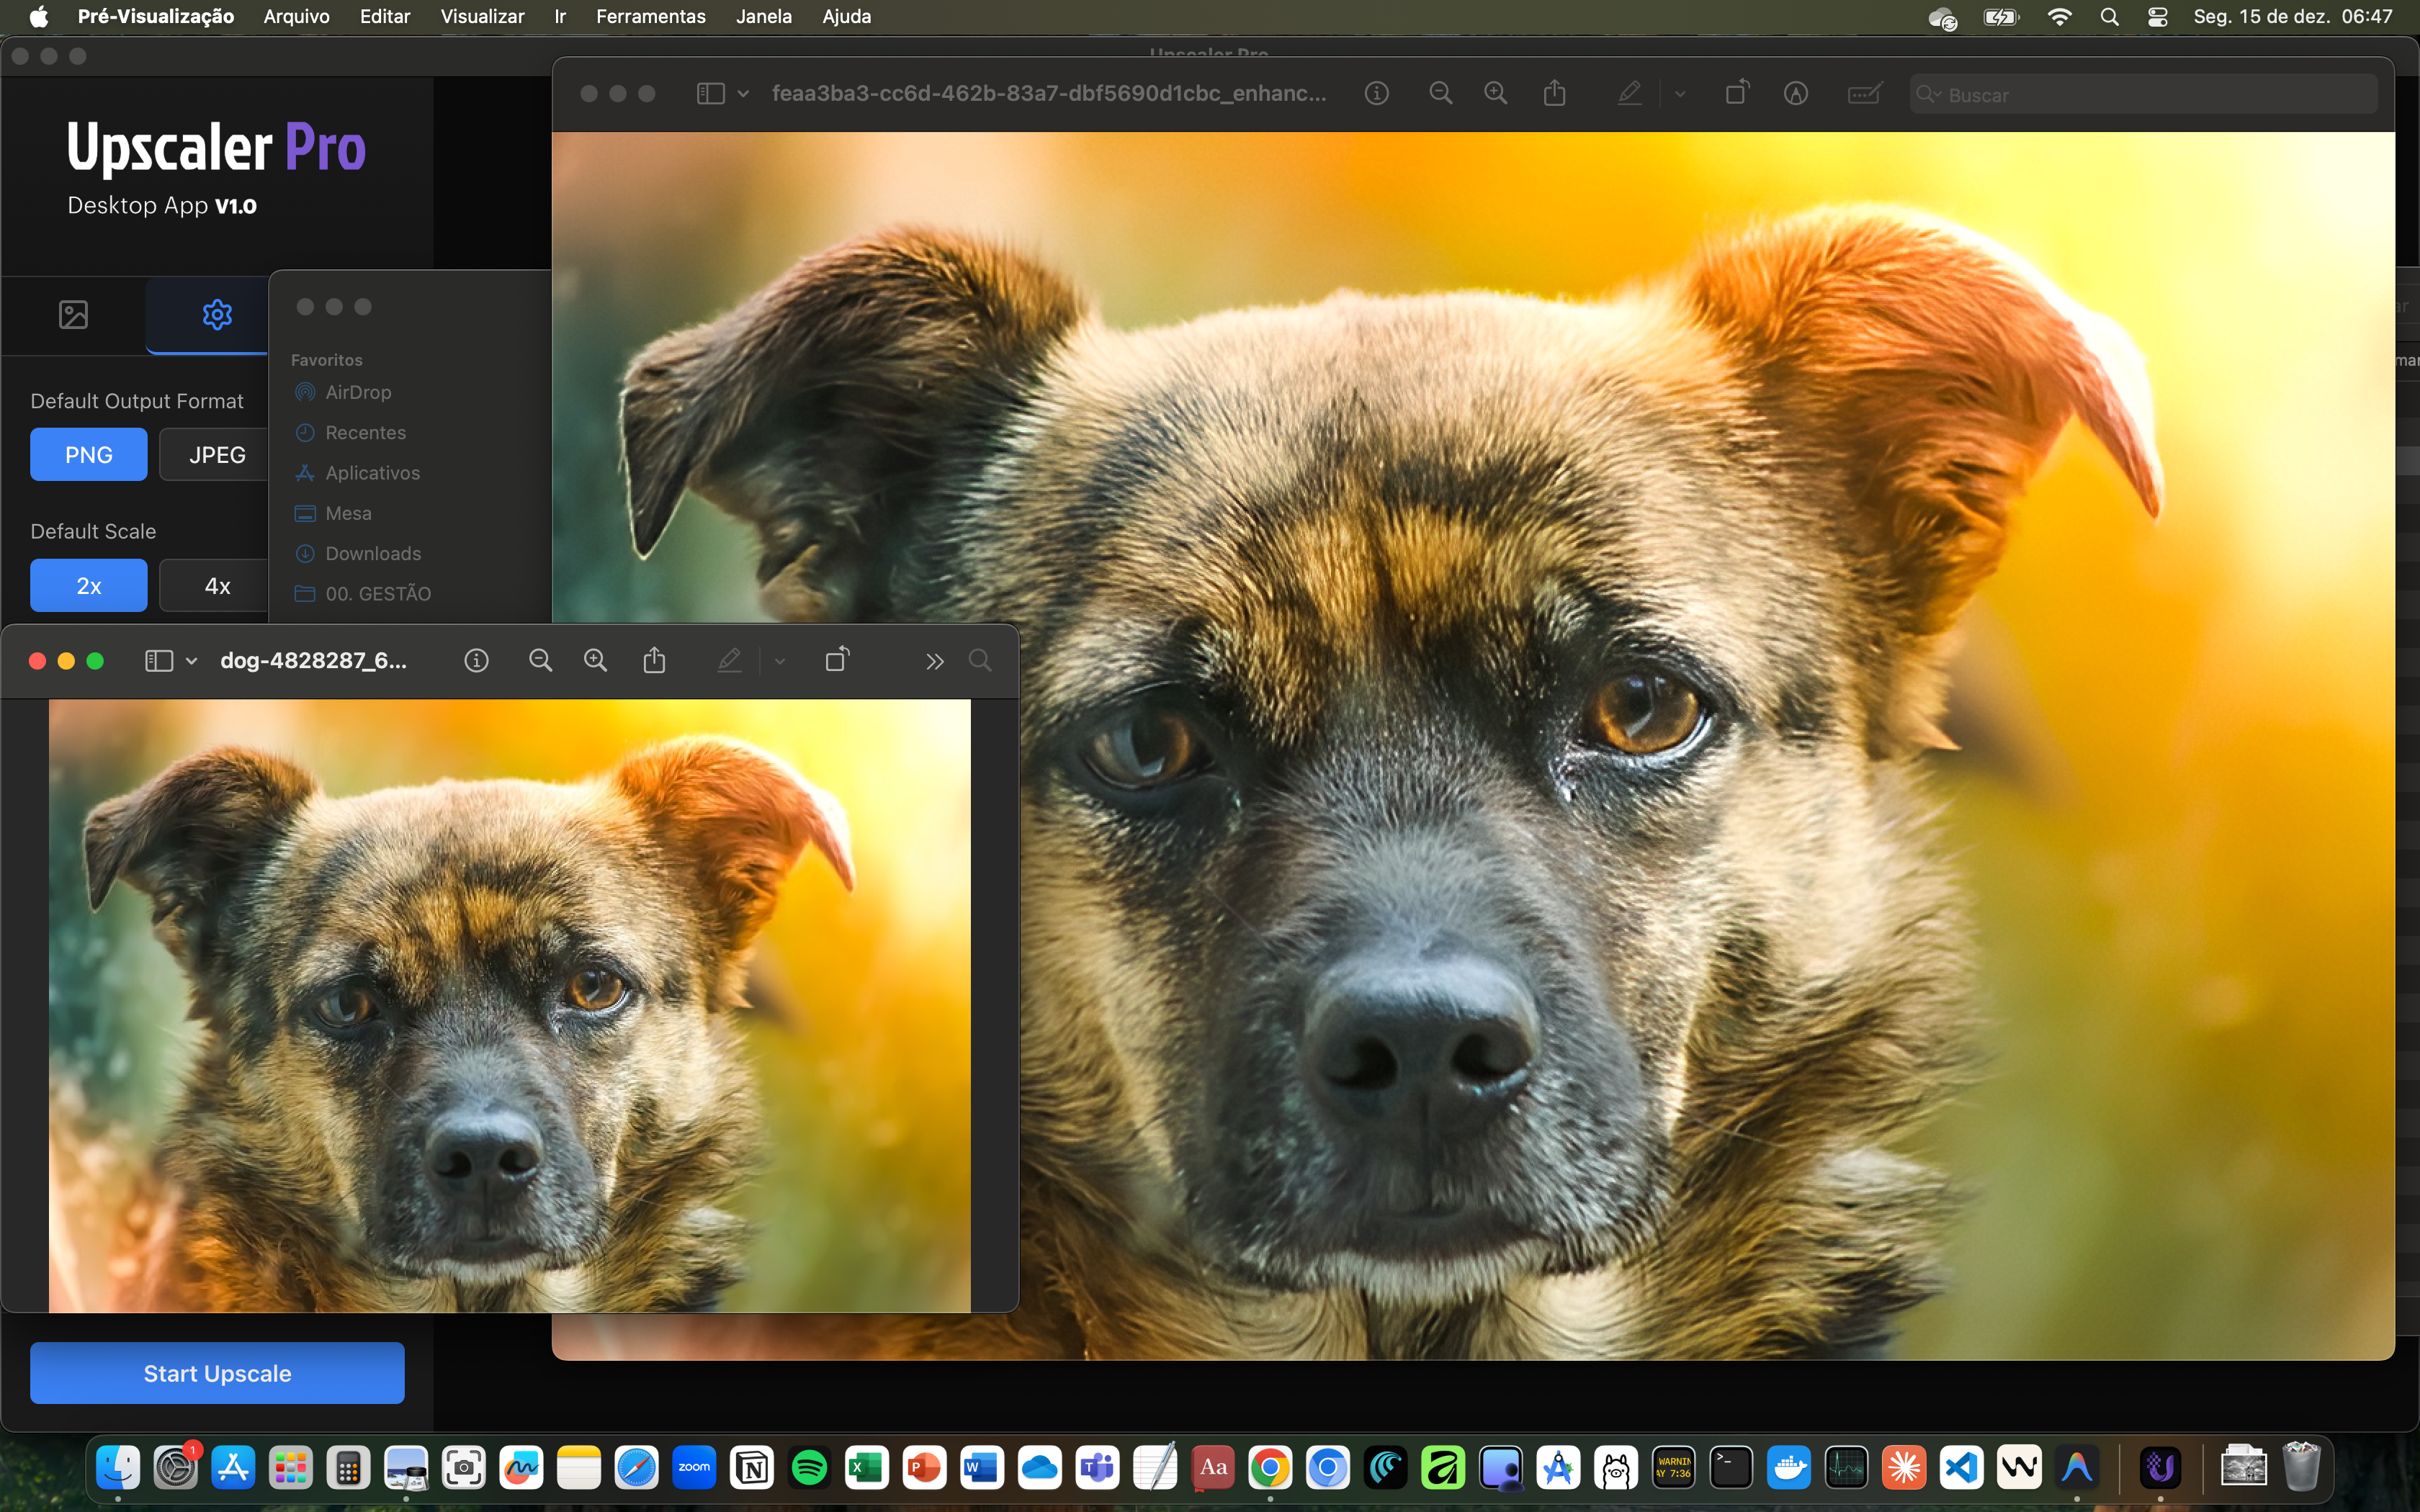Zoom in on the feaa3ba3 enhanced image

click(1496, 92)
